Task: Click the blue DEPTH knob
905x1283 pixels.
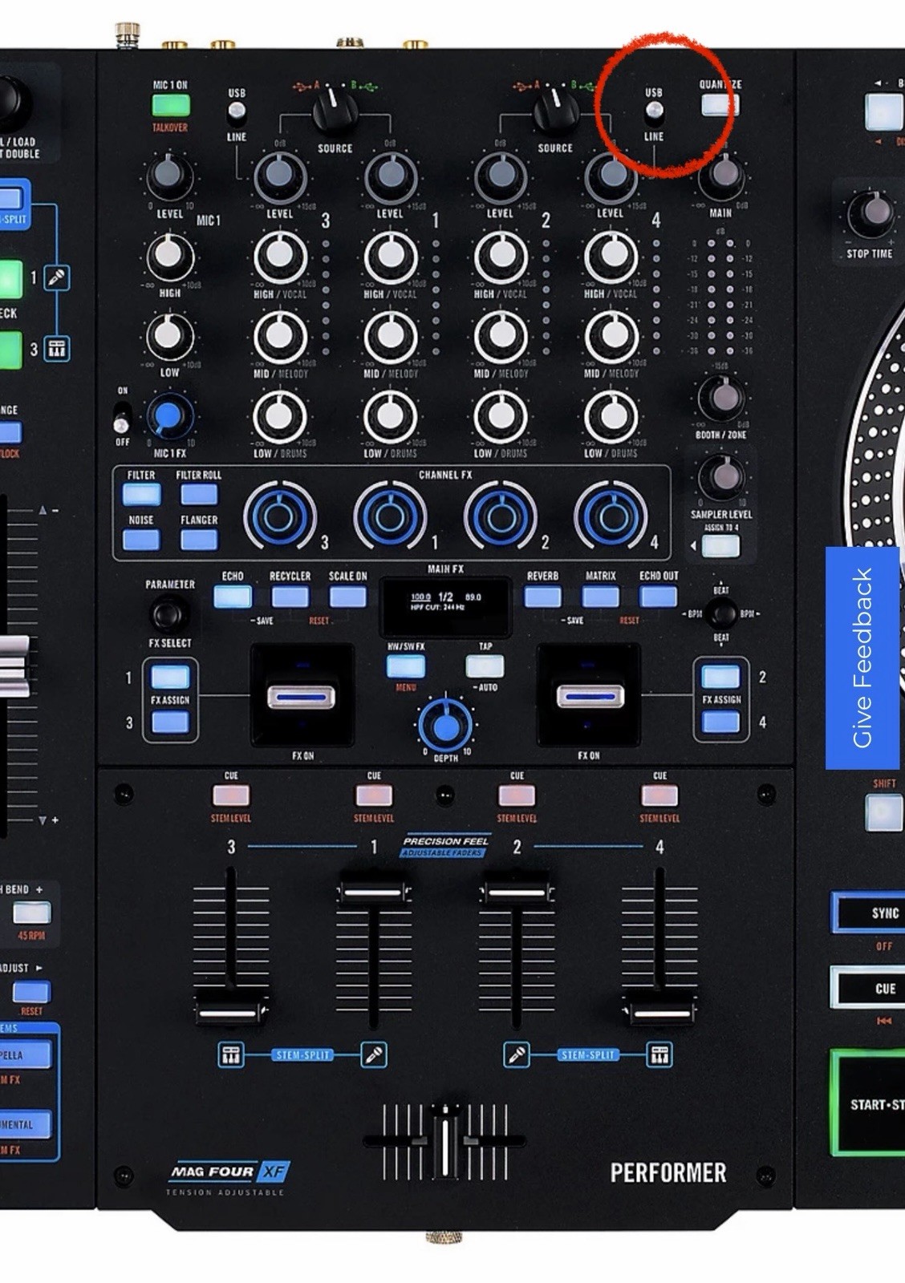Action: coord(446,726)
